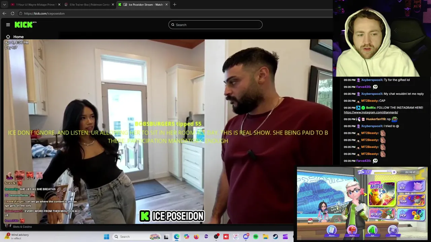Open SHOP in the Pokémon game
This screenshot has height=242, width=431.
[411, 214]
